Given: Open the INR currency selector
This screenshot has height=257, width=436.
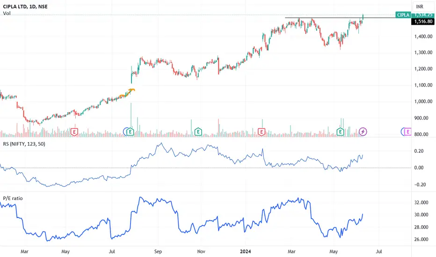Looking at the screenshot, I should (x=422, y=7).
